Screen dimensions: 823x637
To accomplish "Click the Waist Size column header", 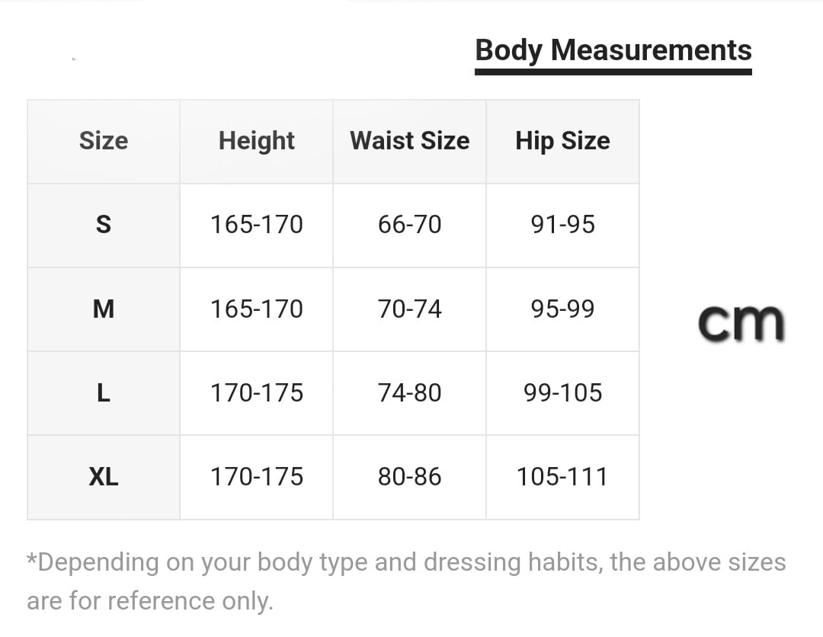I will tap(409, 141).
